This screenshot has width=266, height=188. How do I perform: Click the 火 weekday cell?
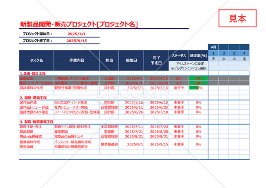pyautogui.click(x=213, y=59)
